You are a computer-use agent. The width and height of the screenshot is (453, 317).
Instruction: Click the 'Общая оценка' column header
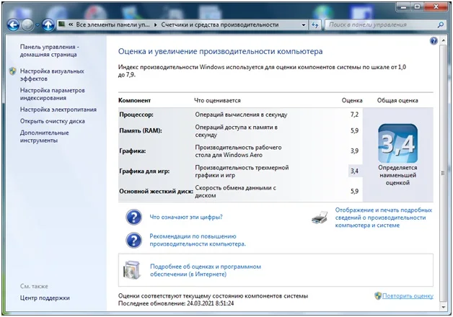[397, 100]
